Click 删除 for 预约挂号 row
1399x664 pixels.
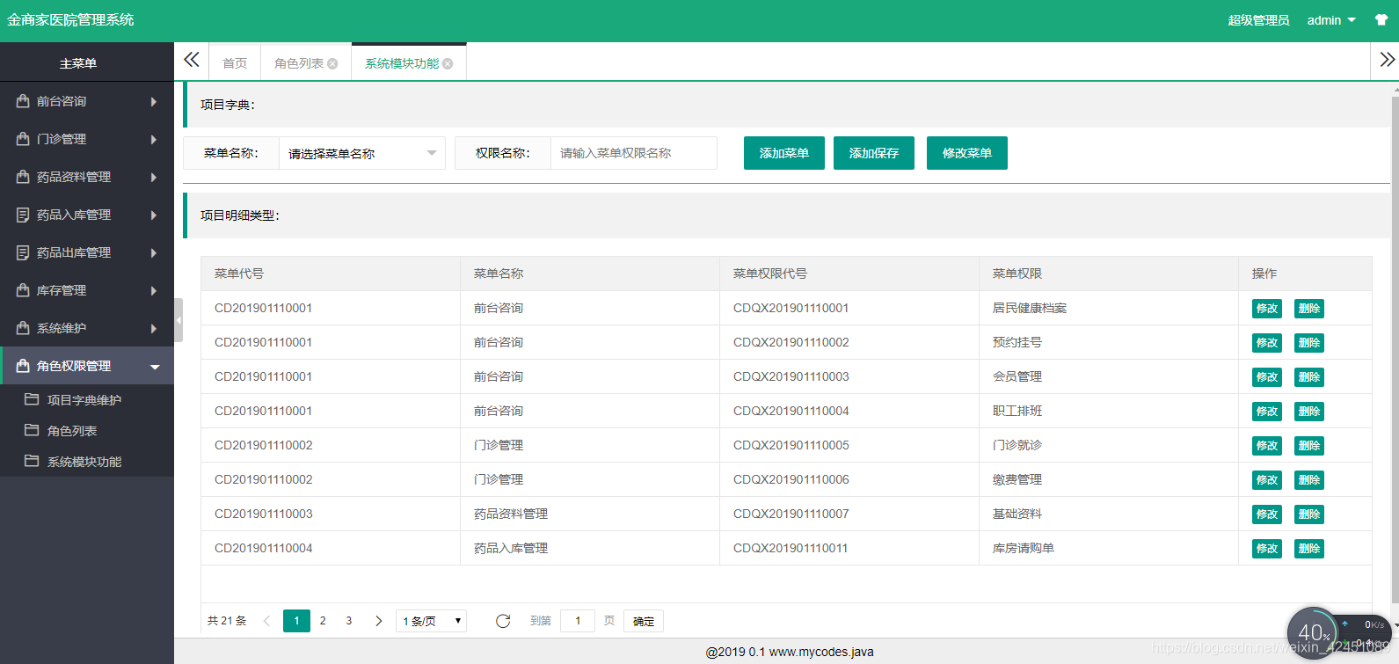tap(1309, 343)
